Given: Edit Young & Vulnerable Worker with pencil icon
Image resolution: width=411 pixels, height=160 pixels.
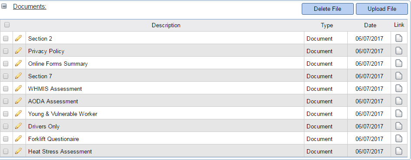Looking at the screenshot, I should (x=18, y=113).
